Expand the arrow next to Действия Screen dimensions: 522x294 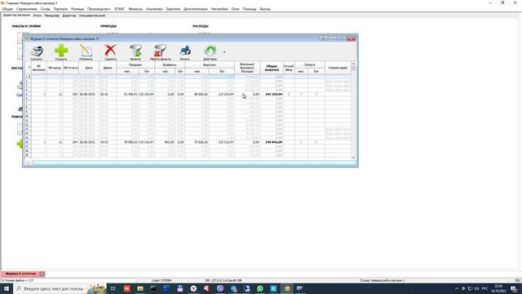224,52
